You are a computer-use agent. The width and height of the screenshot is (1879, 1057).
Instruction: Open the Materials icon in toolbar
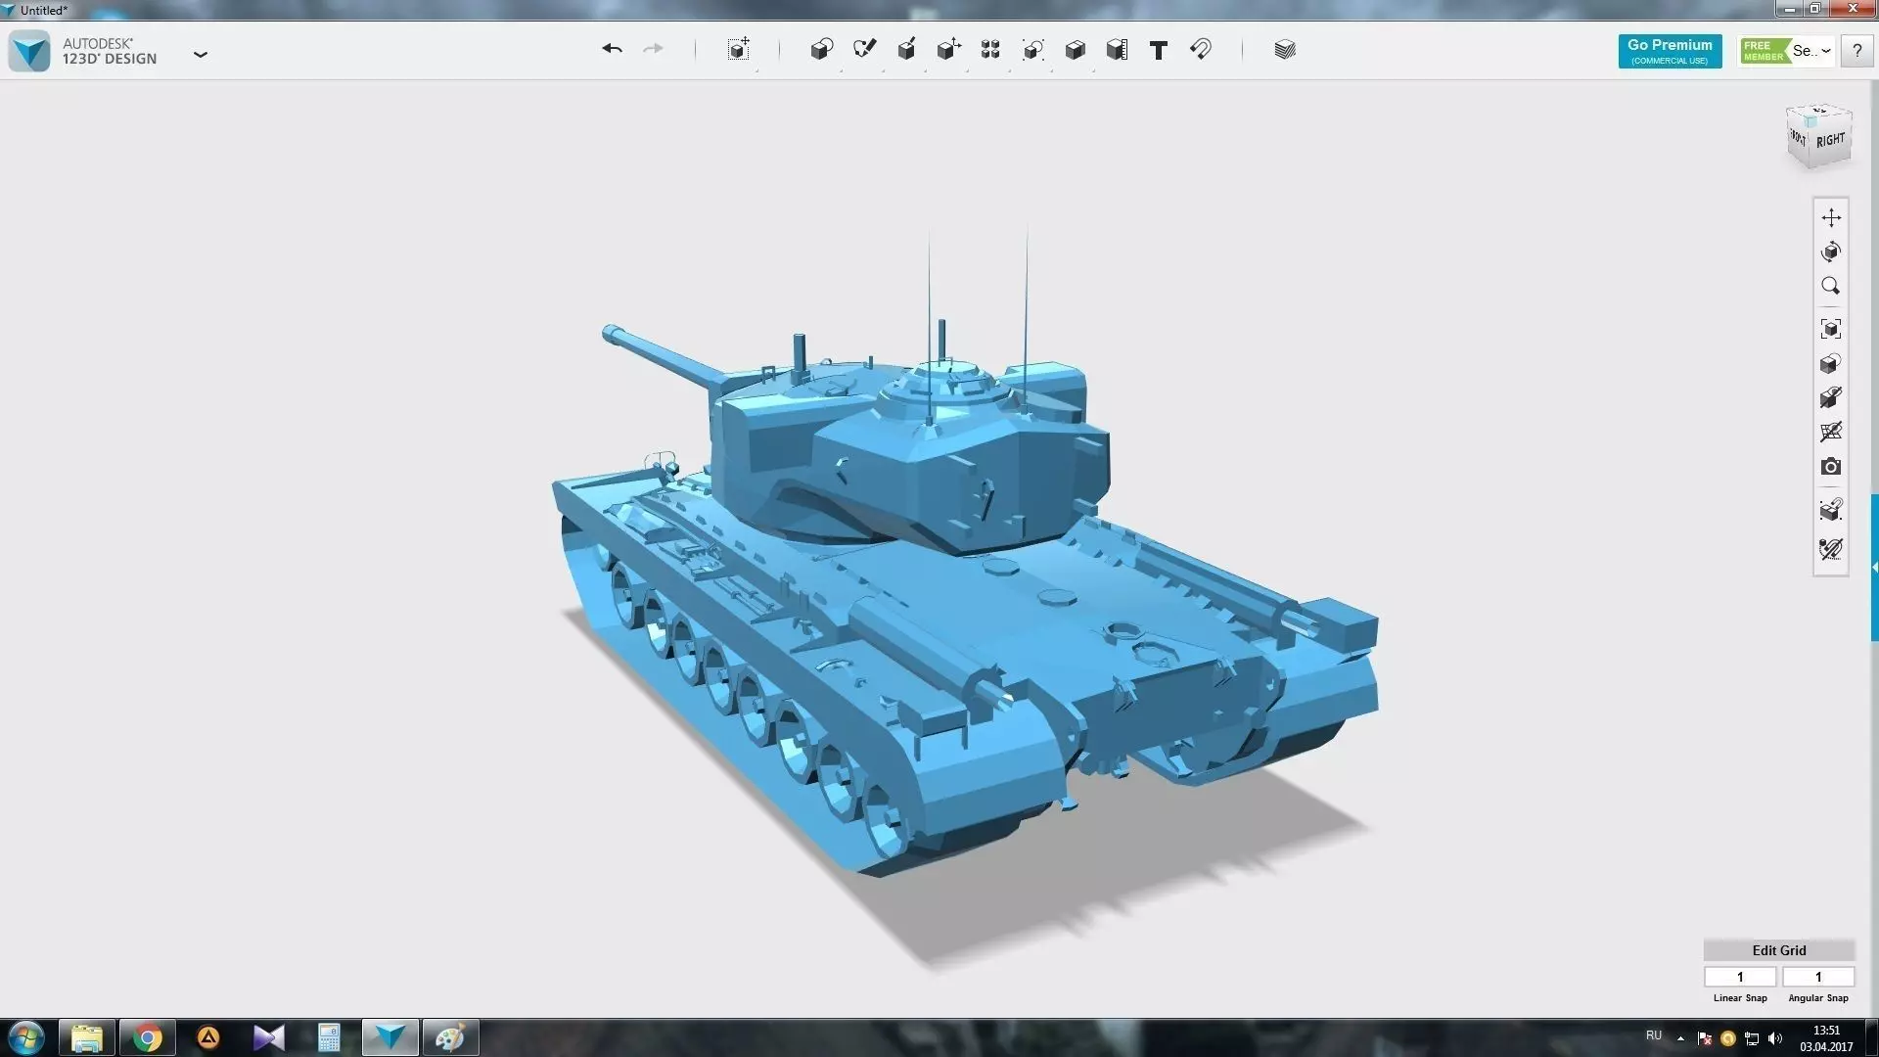[1285, 49]
